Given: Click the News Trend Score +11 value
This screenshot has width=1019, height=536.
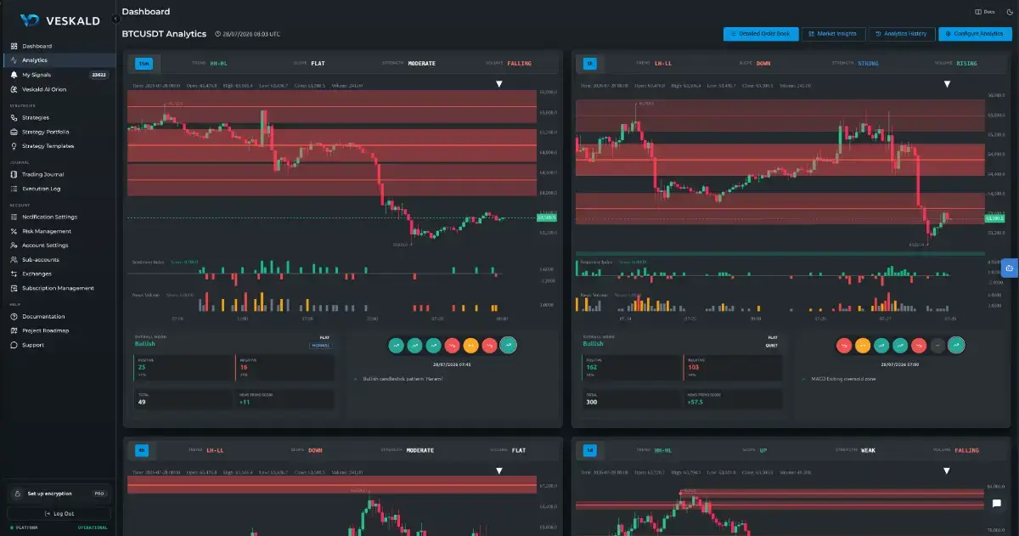Looking at the screenshot, I should 246,401.
